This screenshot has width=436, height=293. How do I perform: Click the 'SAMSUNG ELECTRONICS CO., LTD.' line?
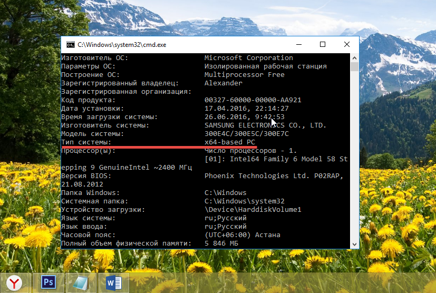click(265, 125)
